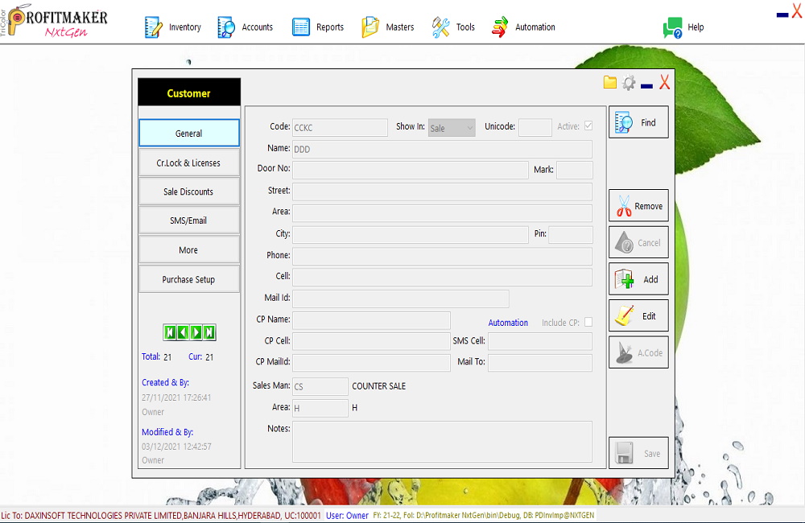Switch to the Cr.Lock & Licenses tab
This screenshot has height=523, width=805.
pos(189,163)
